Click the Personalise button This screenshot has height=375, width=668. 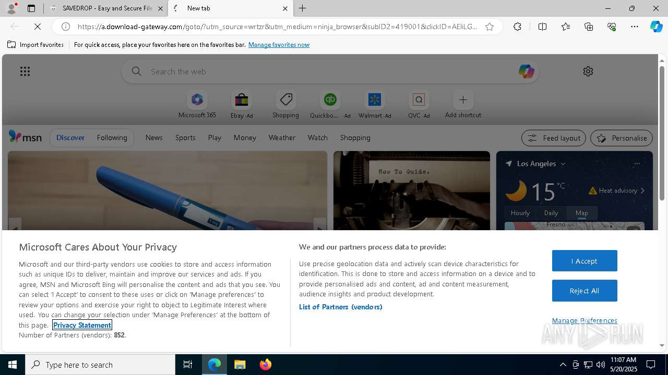tap(622, 138)
